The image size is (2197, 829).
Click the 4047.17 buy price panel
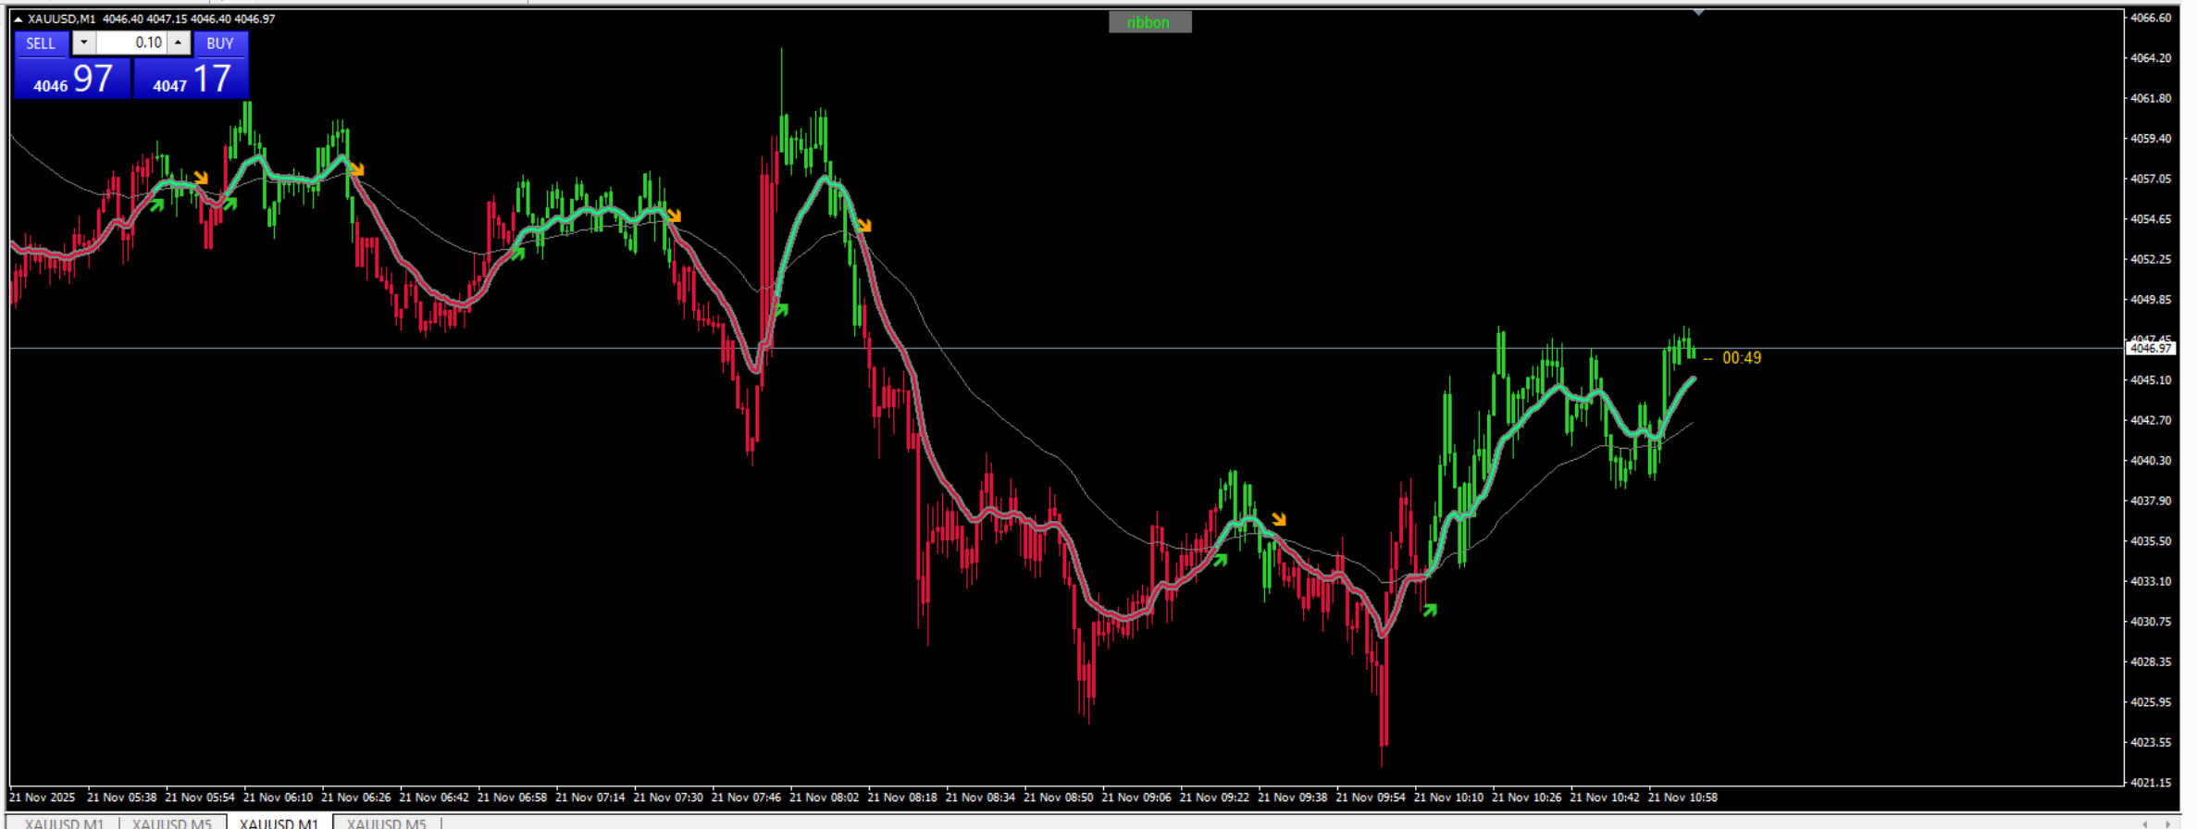pyautogui.click(x=192, y=79)
